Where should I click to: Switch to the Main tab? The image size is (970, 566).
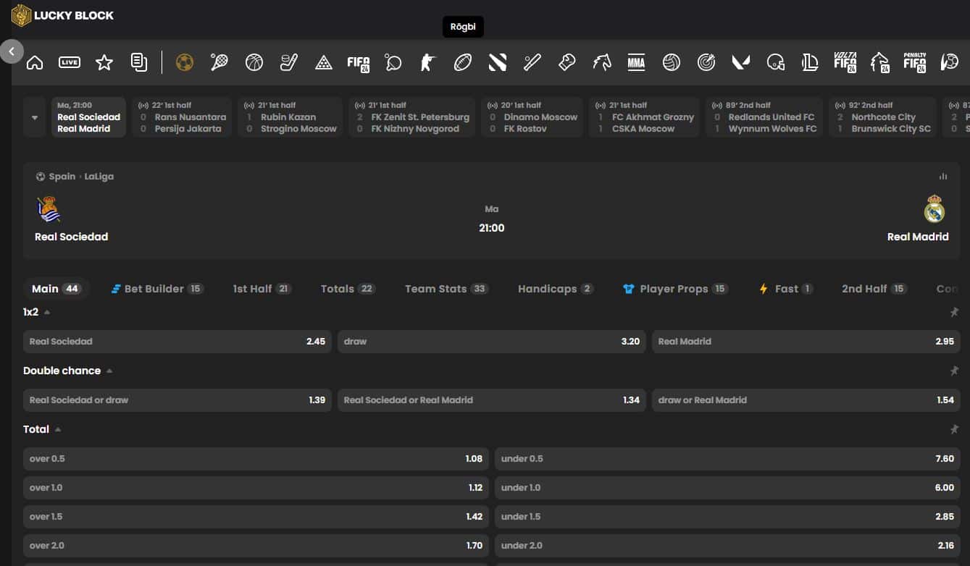pyautogui.click(x=56, y=289)
